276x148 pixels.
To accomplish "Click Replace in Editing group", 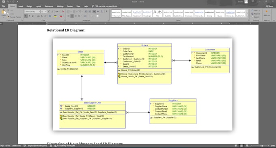I will (x=256, y=14).
